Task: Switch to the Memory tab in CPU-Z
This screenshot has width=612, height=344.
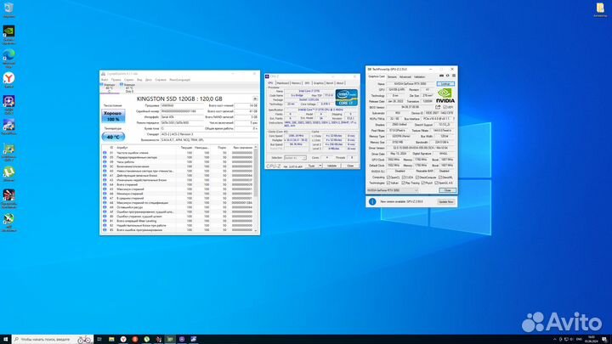Action: point(297,83)
